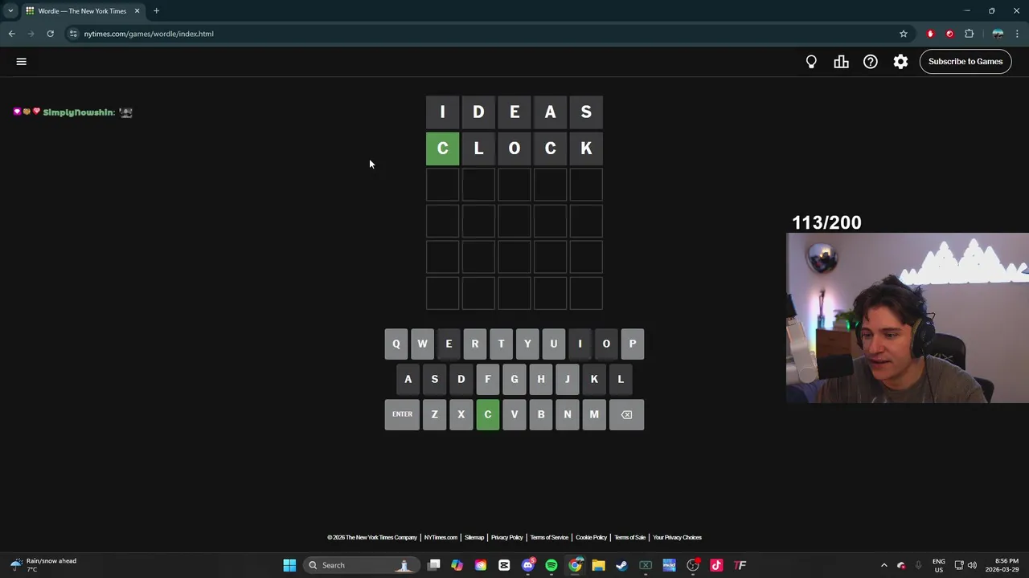Bookmark this page with the star icon
Image resolution: width=1029 pixels, height=578 pixels.
pos(904,34)
